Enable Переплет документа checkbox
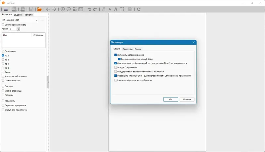This screenshot has width=265, height=152. point(3,105)
